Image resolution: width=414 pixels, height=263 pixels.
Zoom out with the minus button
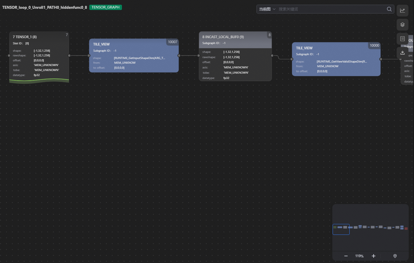tap(346, 256)
